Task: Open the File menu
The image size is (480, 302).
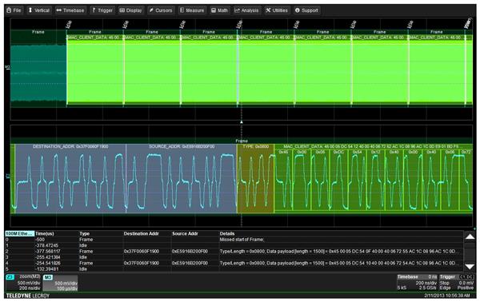Action: click(x=14, y=10)
